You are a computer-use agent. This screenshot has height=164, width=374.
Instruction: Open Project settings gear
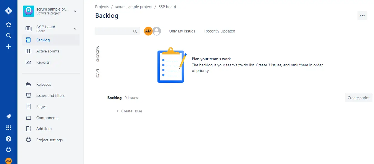click(28, 140)
